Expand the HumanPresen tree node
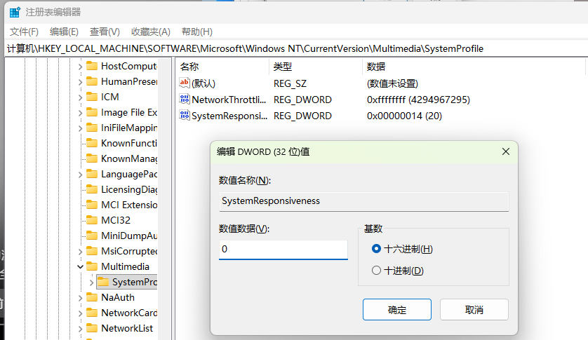Viewport: 588px width, 340px height. pos(80,82)
